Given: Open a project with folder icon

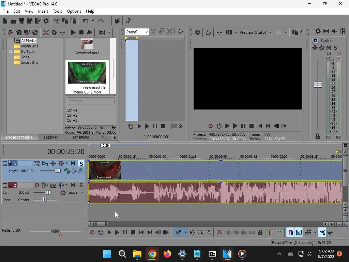Looking at the screenshot, I should click(13, 21).
